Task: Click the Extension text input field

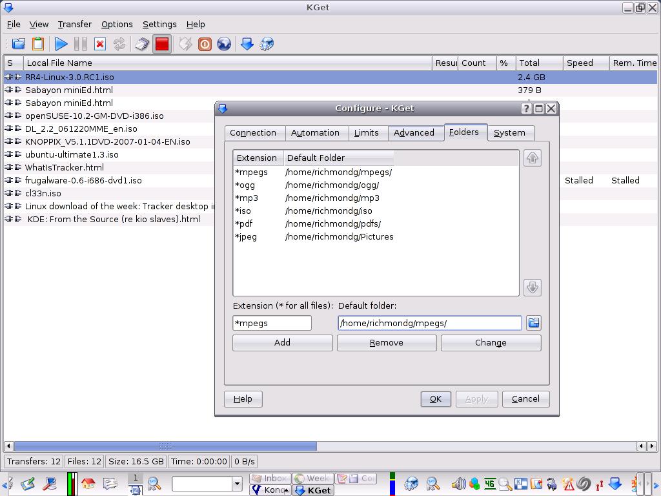Action: pyautogui.click(x=272, y=323)
